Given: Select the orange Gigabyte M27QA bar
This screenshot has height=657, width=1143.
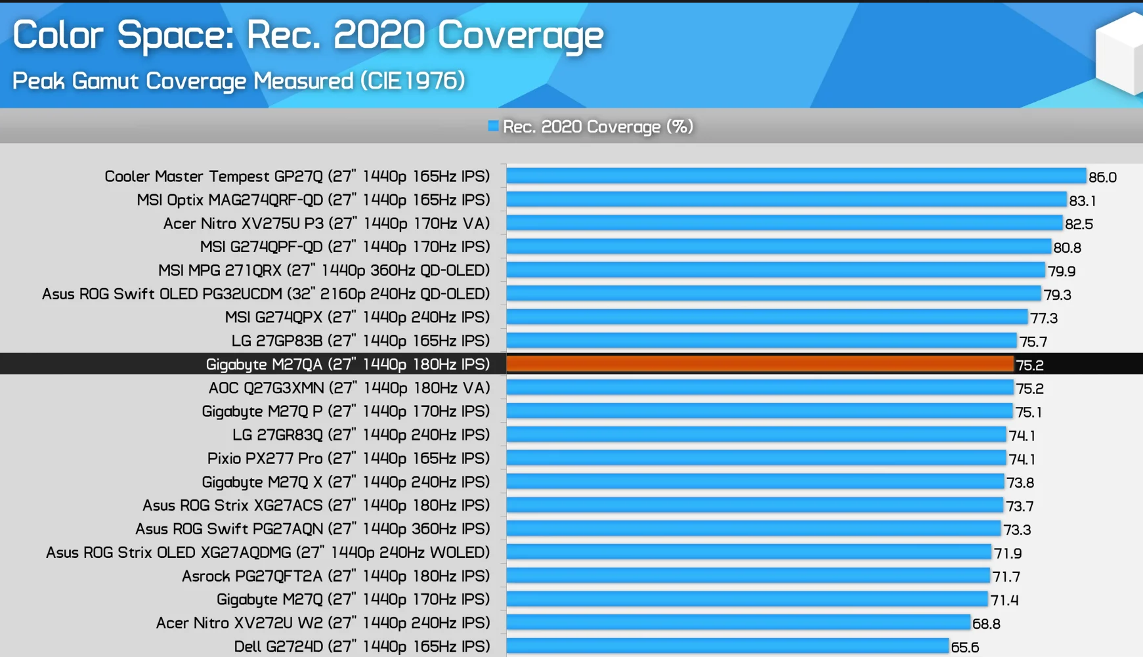Looking at the screenshot, I should point(760,364).
